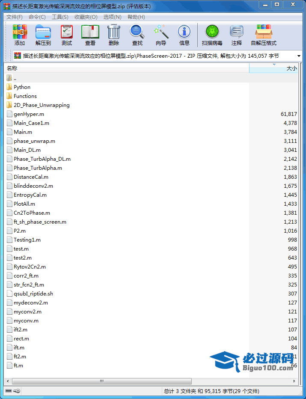Viewport: 306px width, 399px height.
Task: Click the qsubI_riptide.sh file icon
Action: (x=9, y=294)
